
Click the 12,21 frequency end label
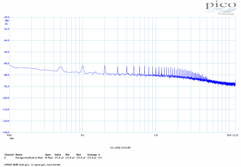point(235,135)
